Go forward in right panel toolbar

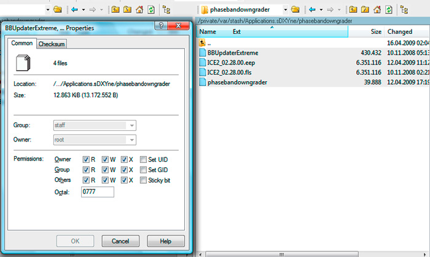pyautogui.click(x=330, y=10)
